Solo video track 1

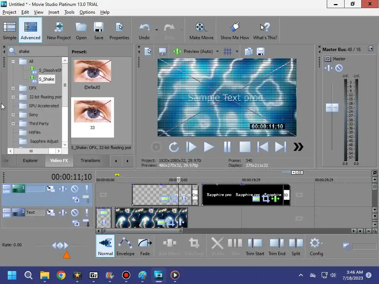click(x=87, y=189)
